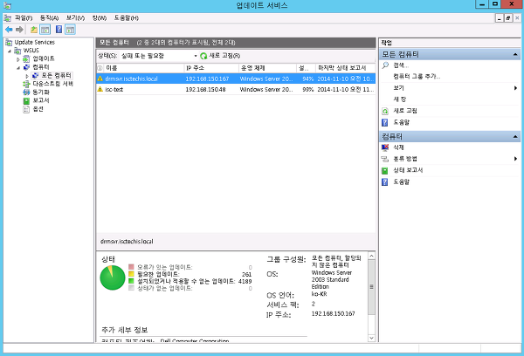Screen dimensions: 524x356
Task: Click the Forward arrow toolbar icon
Action: 19,30
